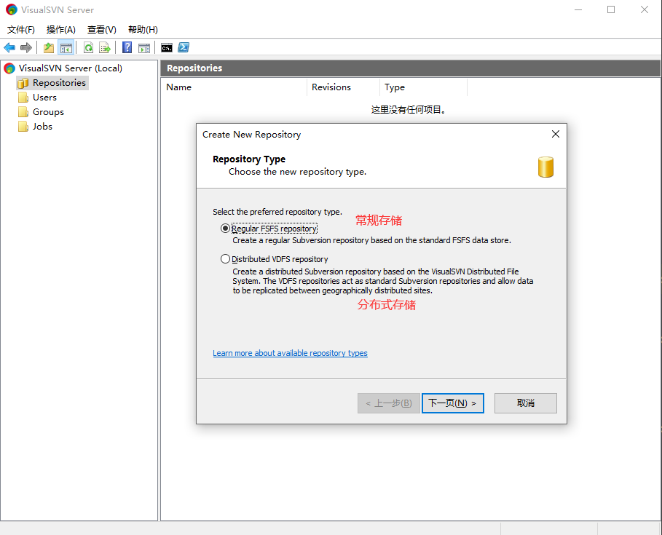The height and width of the screenshot is (535, 662).
Task: Launch the command prompt toolbar icon
Action: coord(167,48)
